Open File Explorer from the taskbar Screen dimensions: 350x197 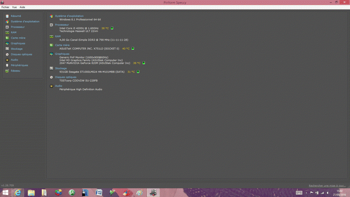31,192
